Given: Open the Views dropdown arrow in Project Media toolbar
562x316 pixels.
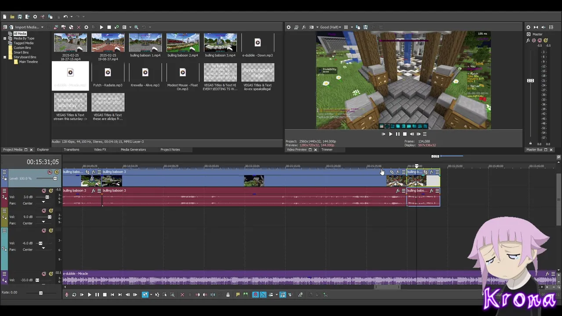Looking at the screenshot, I should pos(130,27).
